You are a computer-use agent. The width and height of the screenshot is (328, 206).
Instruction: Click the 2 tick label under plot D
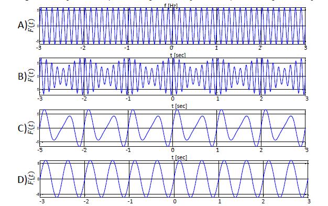click(263, 202)
